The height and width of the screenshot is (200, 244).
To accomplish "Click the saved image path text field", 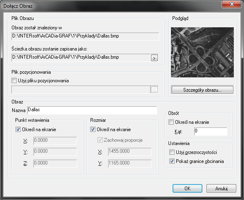I will coord(81,57).
